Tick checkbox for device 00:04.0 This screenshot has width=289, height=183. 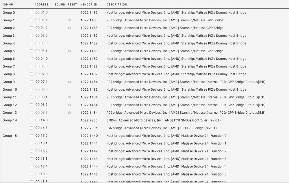point(31,59)
